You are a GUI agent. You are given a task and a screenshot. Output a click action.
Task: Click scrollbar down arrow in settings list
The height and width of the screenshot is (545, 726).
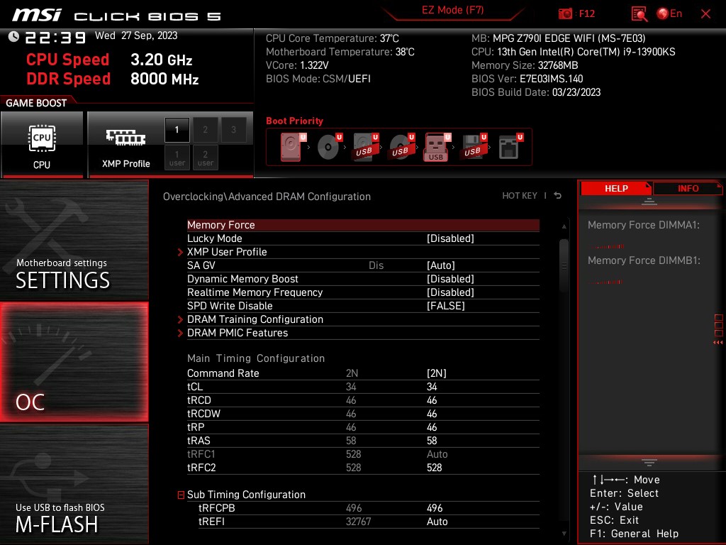[x=564, y=534]
